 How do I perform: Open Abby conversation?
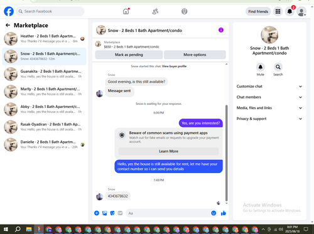point(44,109)
